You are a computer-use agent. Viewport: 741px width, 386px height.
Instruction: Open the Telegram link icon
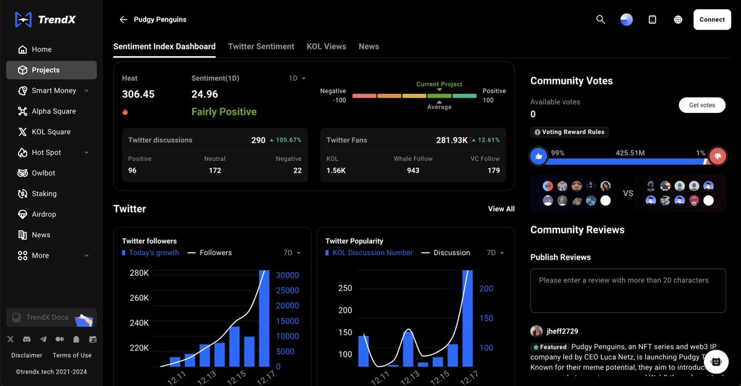pos(43,339)
